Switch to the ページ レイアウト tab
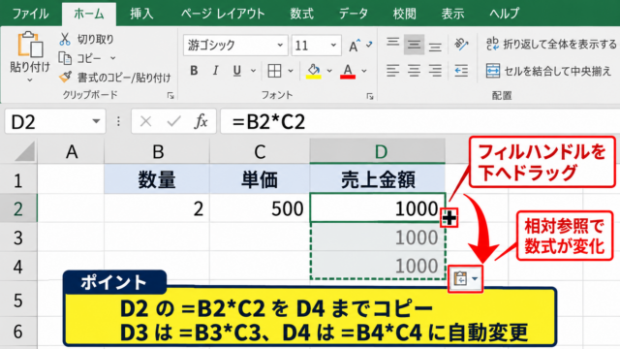The height and width of the screenshot is (349, 620). pyautogui.click(x=223, y=14)
